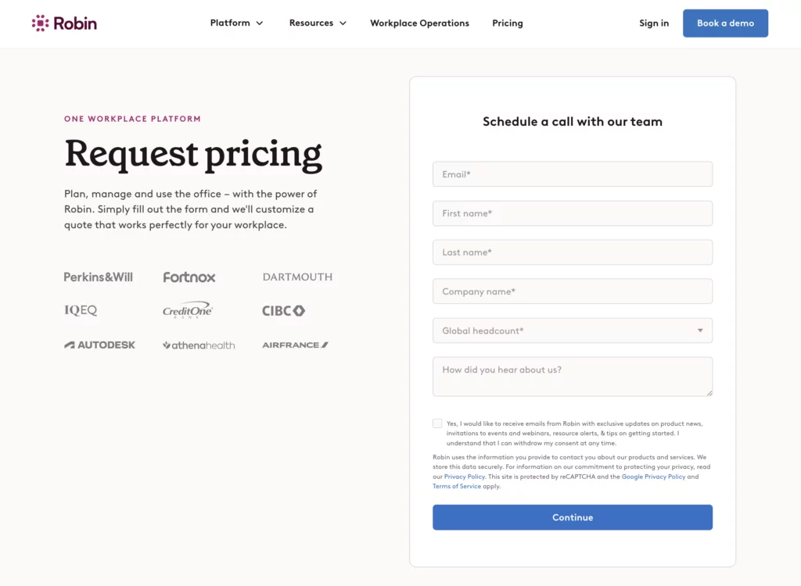Select Workplace Operations in the navigation
This screenshot has width=801, height=586.
419,23
